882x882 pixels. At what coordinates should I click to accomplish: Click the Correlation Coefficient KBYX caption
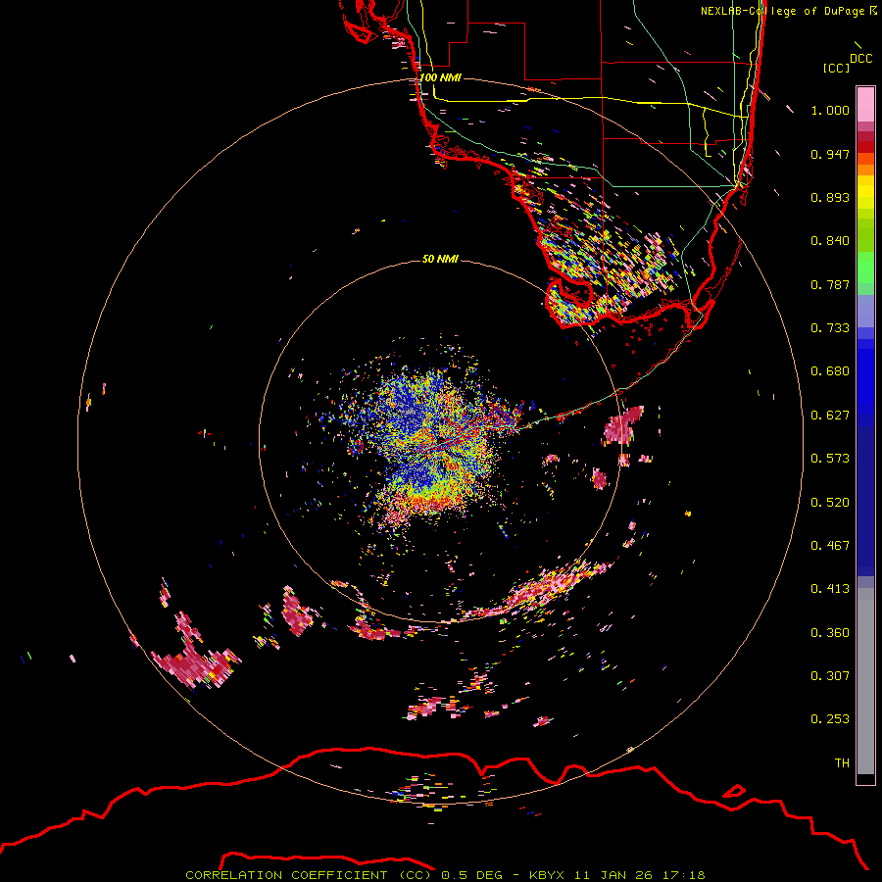(x=445, y=875)
